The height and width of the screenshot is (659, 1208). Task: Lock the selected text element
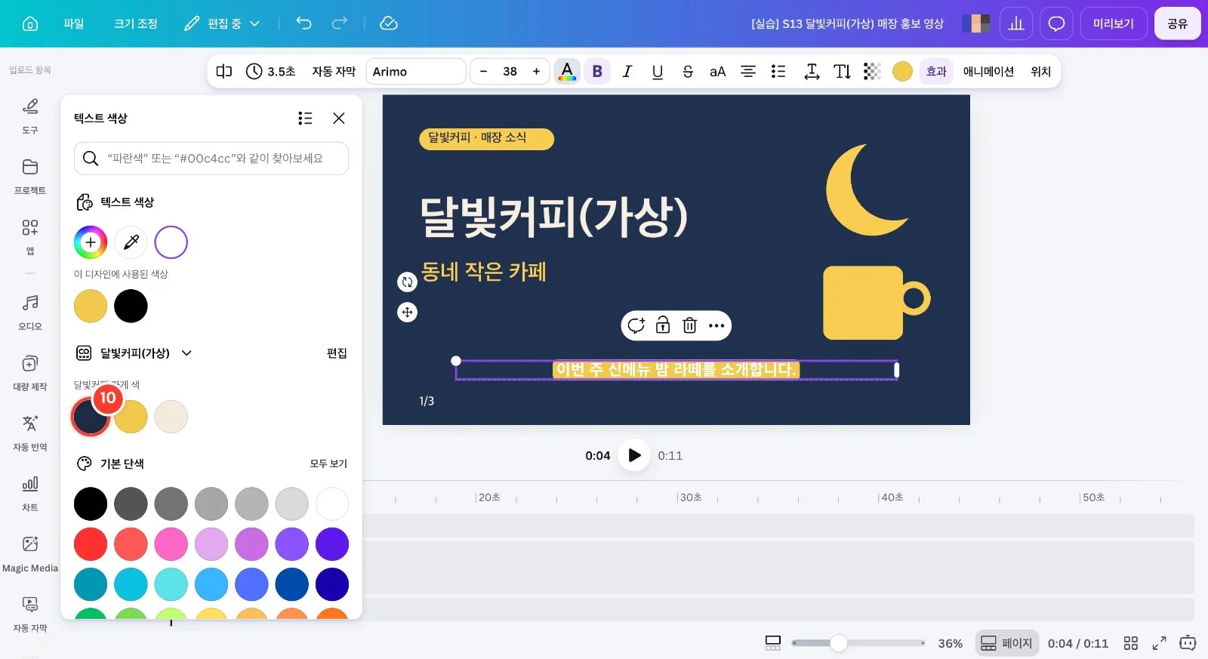point(663,325)
